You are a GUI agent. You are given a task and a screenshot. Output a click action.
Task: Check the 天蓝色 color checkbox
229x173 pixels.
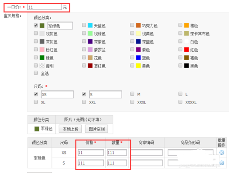[x=84, y=25]
